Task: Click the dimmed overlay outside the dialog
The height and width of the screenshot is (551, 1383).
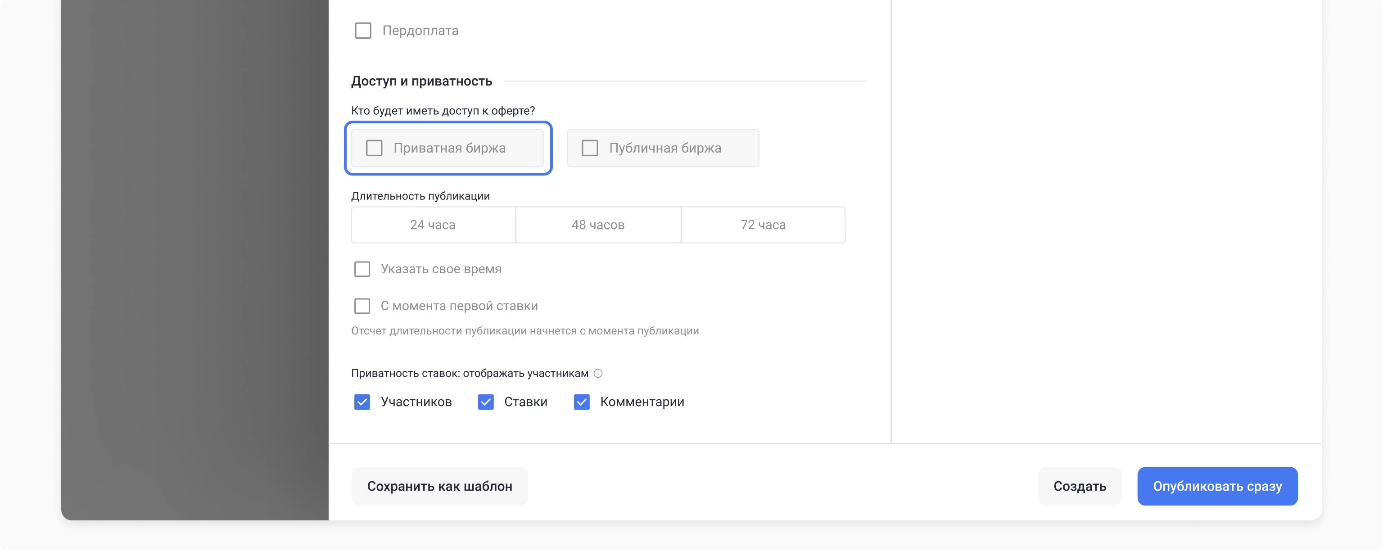Action: (x=194, y=260)
